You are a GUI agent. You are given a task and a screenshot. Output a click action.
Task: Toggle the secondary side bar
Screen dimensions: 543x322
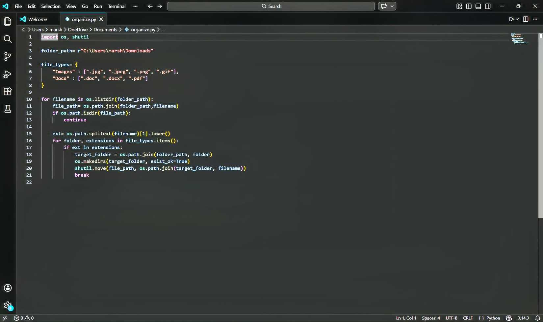point(488,6)
